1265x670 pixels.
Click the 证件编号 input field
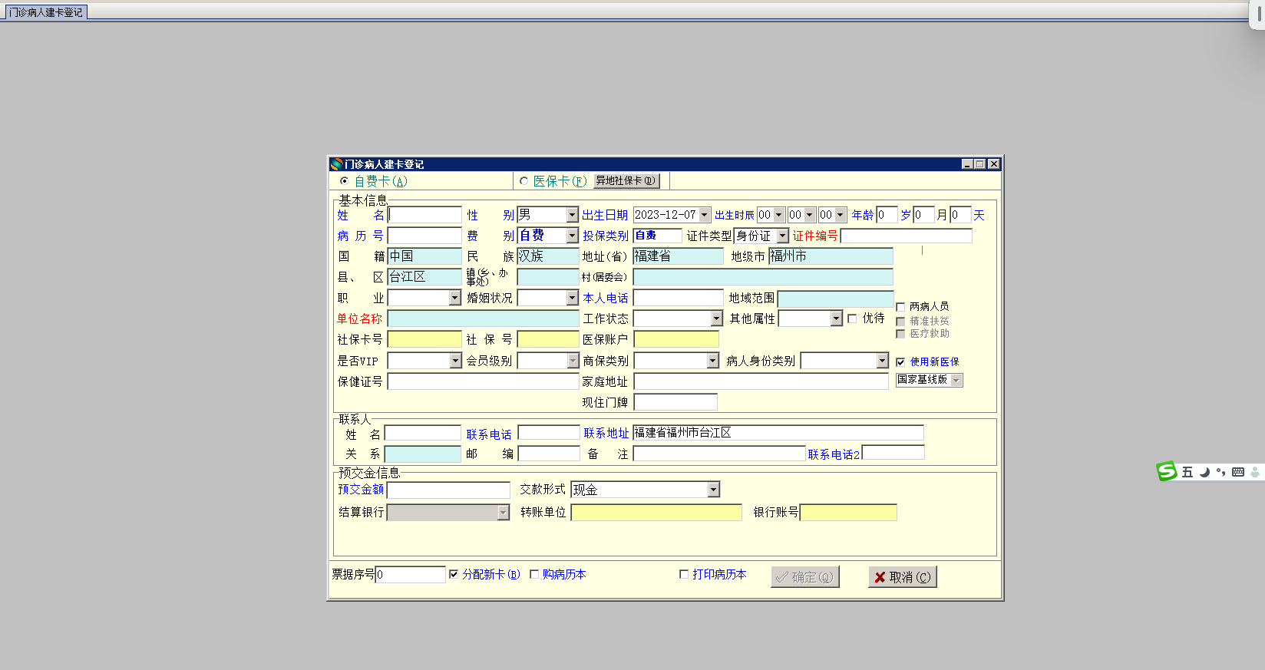coord(907,236)
